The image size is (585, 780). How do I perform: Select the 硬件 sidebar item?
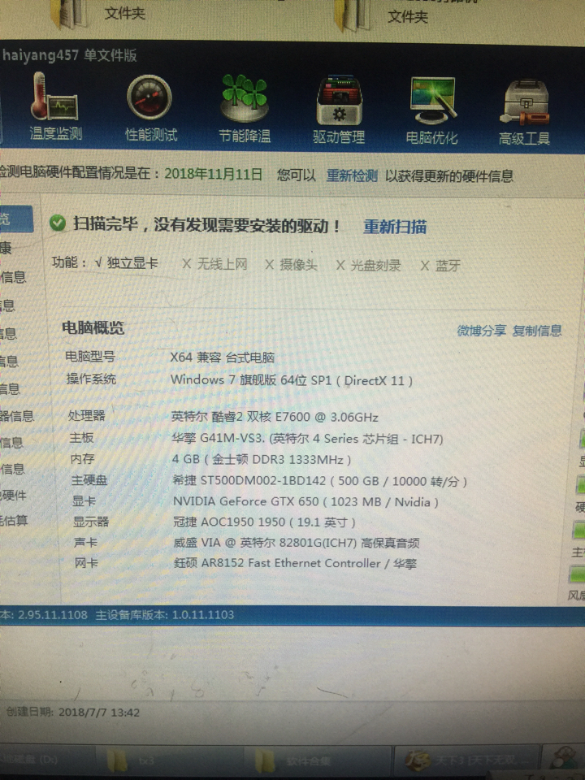[x=14, y=495]
